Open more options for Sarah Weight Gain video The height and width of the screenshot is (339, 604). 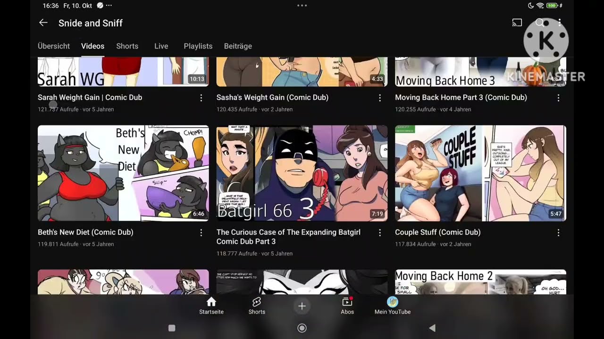201,98
